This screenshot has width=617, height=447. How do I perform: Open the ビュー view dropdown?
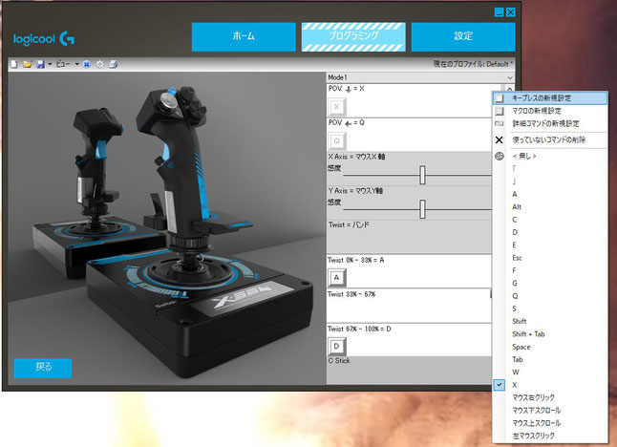pos(67,64)
